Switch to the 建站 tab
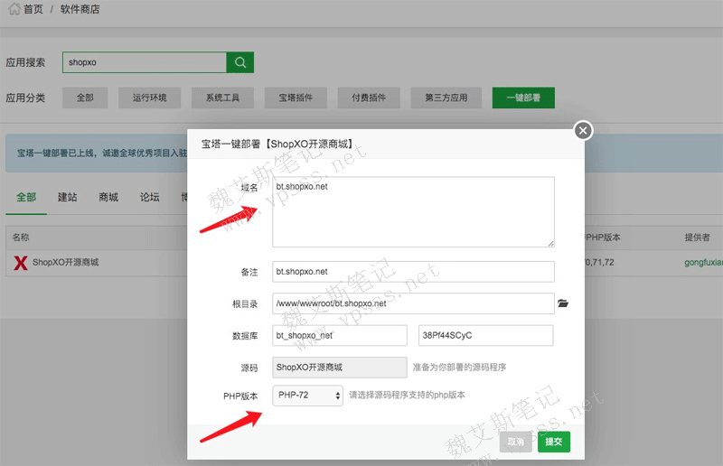This screenshot has height=466, width=723. pos(67,197)
